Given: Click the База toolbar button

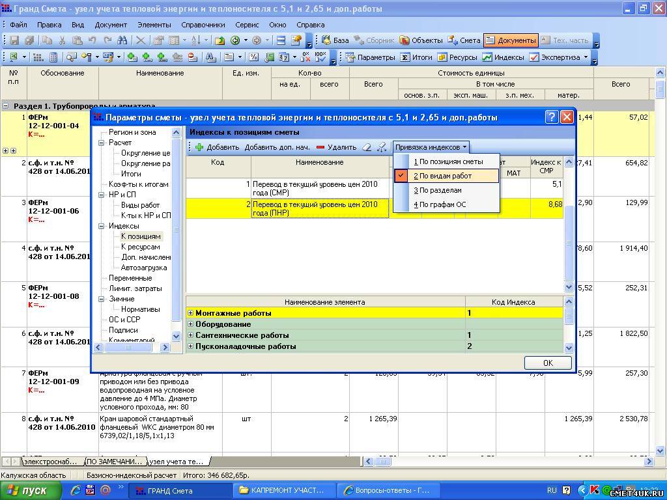Looking at the screenshot, I should [335, 40].
